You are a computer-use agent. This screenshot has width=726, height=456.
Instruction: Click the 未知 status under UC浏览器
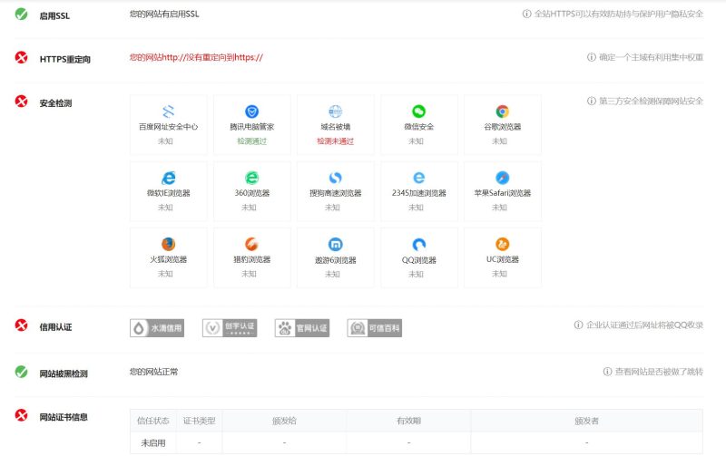pos(499,273)
